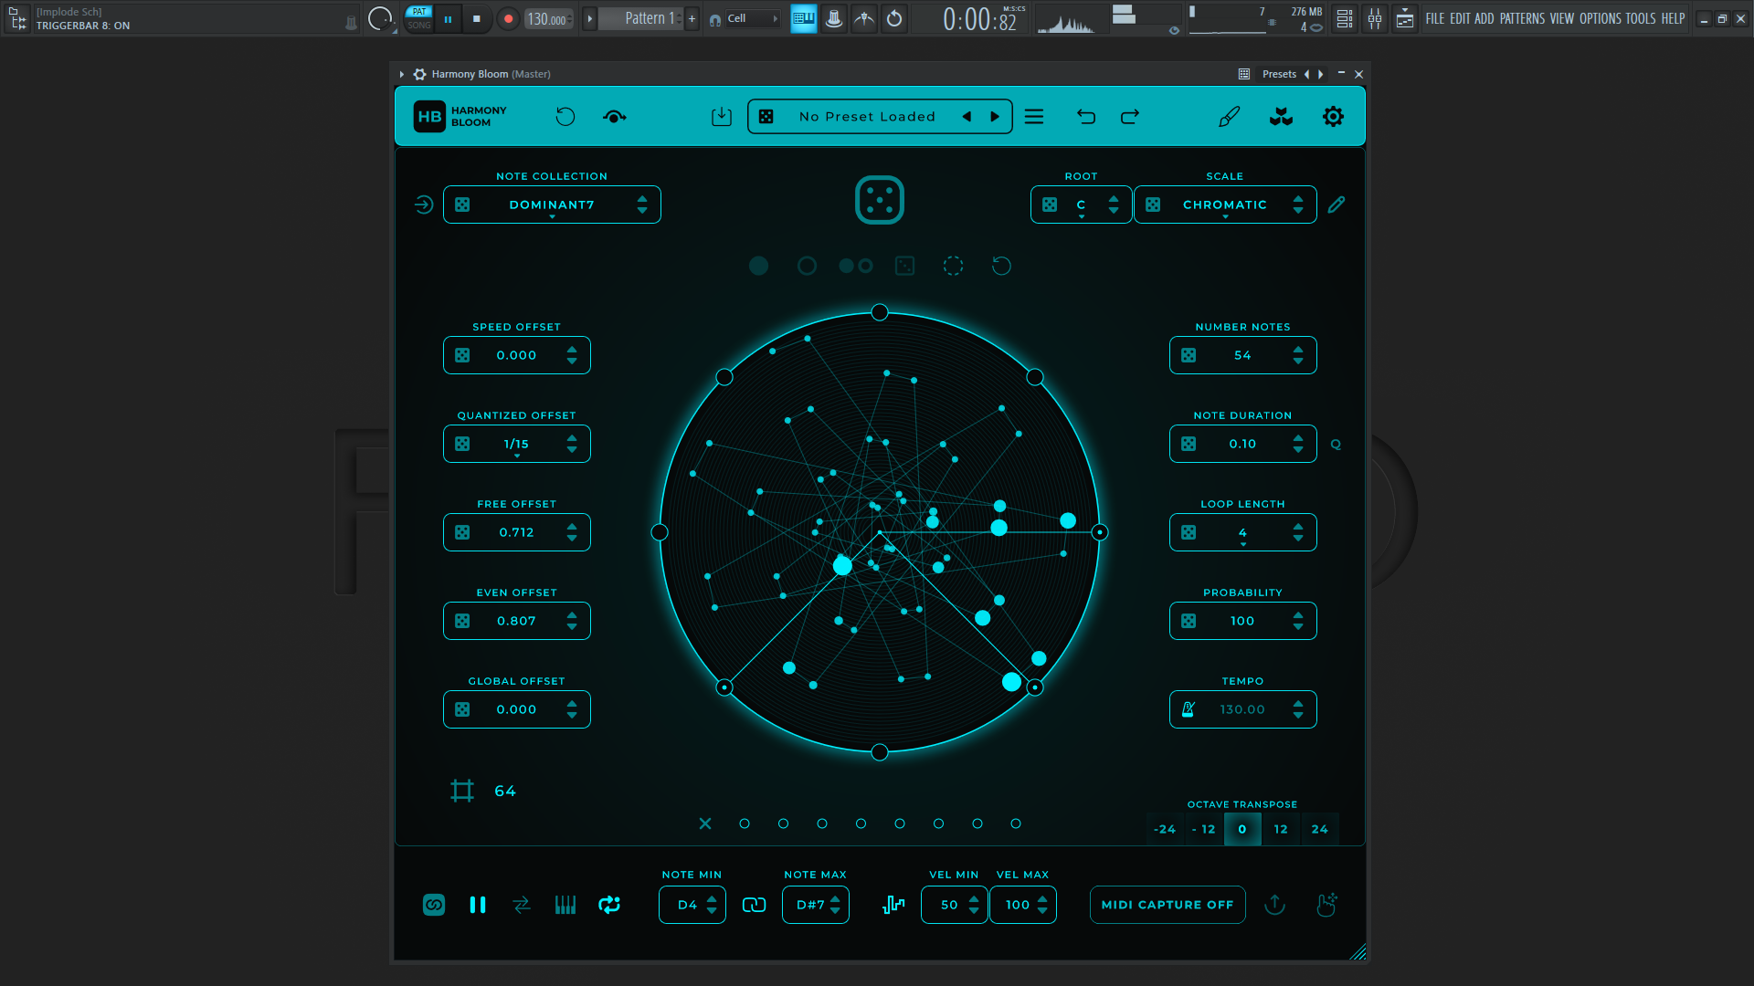Select octave transpose 24

pos(1319,829)
